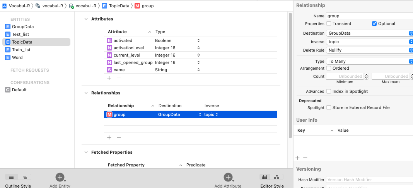Toggle the Optional checkbox
This screenshot has width=413, height=188.
(x=374, y=23)
